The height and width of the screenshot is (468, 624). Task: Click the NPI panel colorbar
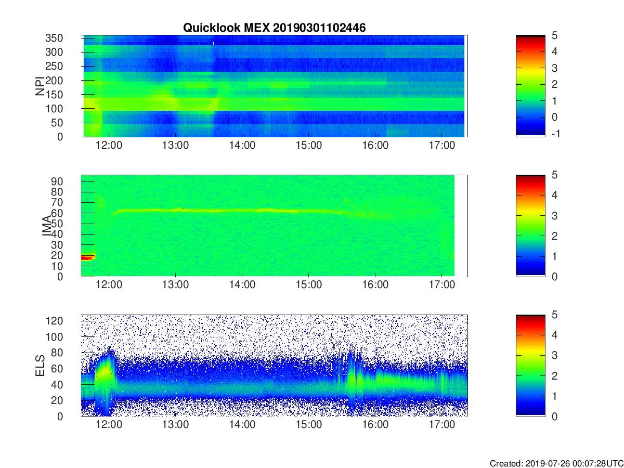pos(530,86)
